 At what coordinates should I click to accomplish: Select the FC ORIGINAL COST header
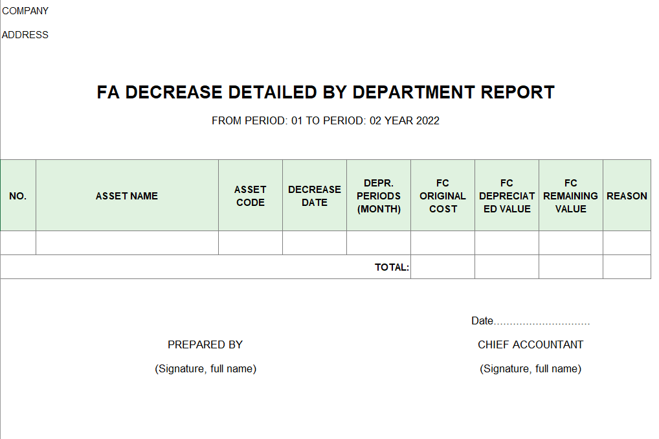(x=443, y=196)
